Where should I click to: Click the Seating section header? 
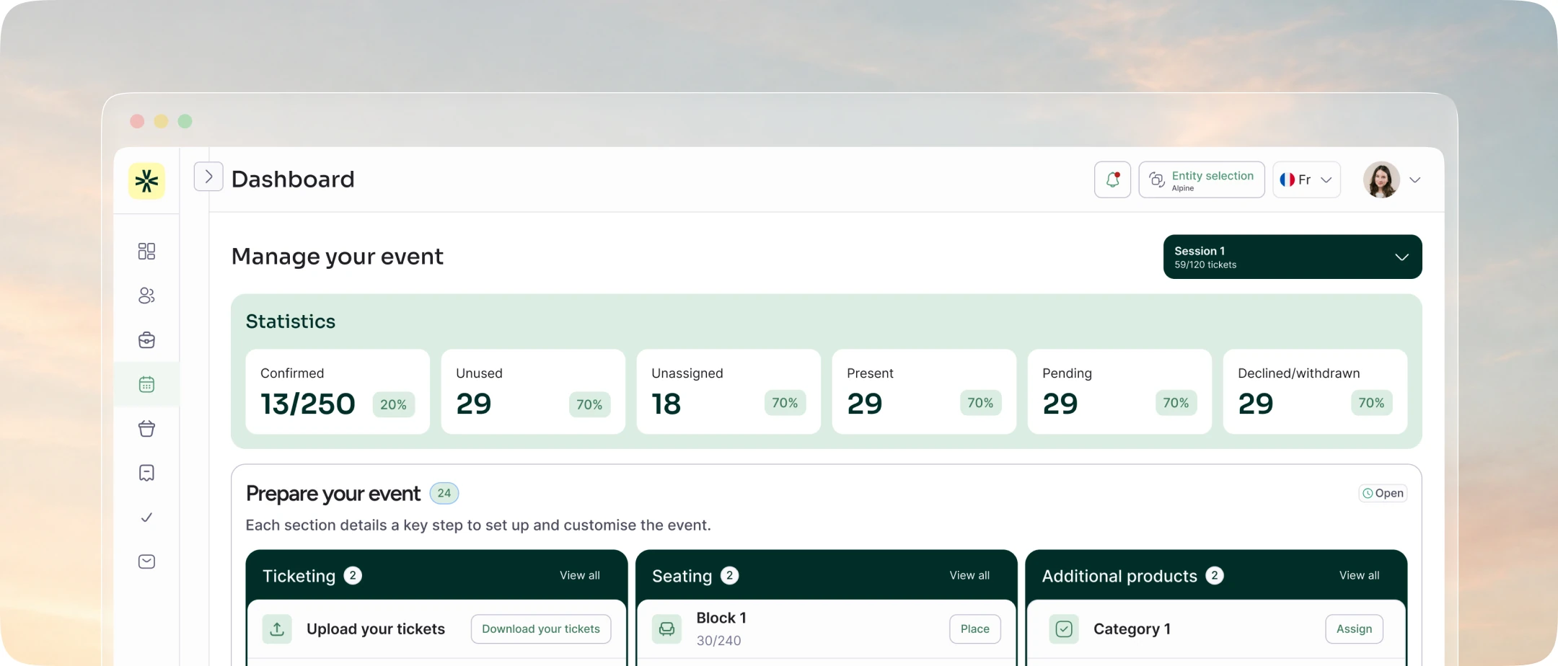click(827, 575)
